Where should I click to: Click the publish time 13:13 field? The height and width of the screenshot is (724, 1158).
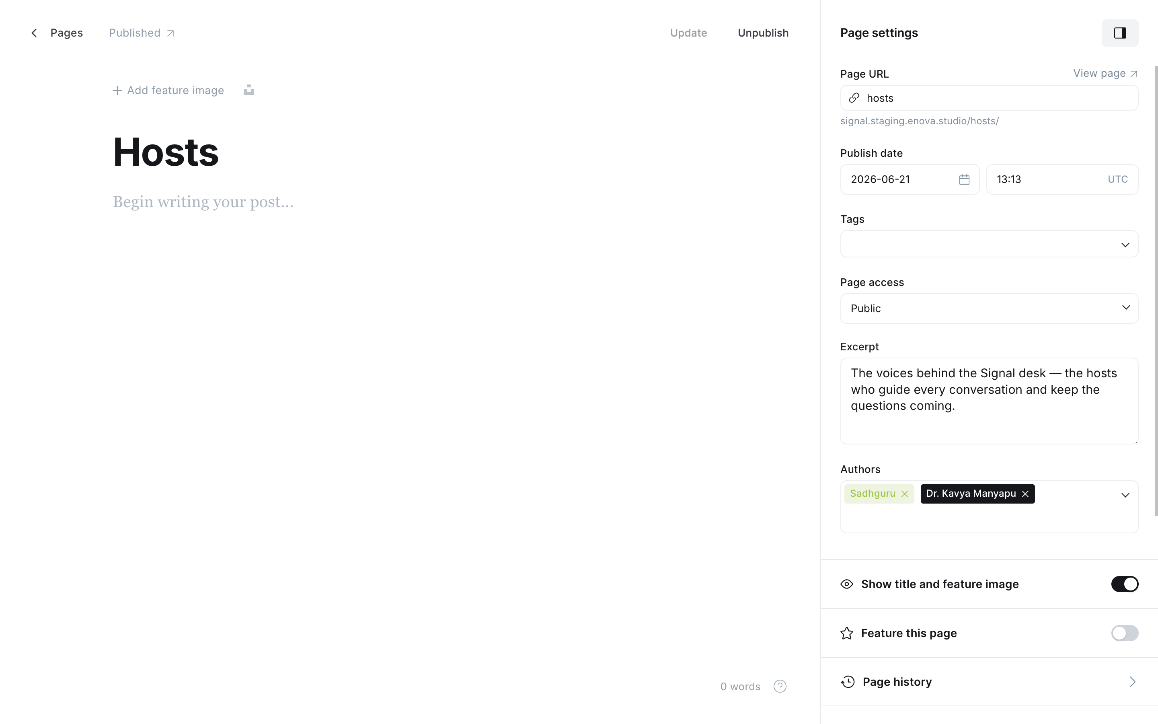pos(1062,179)
